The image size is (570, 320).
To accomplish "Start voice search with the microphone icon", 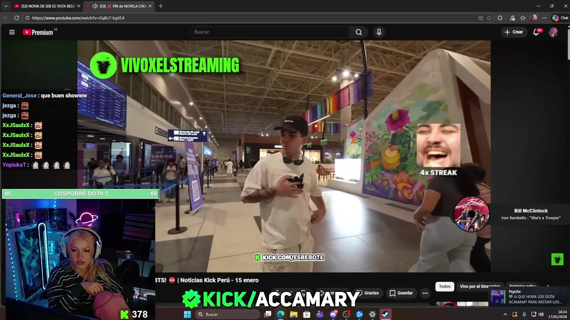I will (x=379, y=32).
